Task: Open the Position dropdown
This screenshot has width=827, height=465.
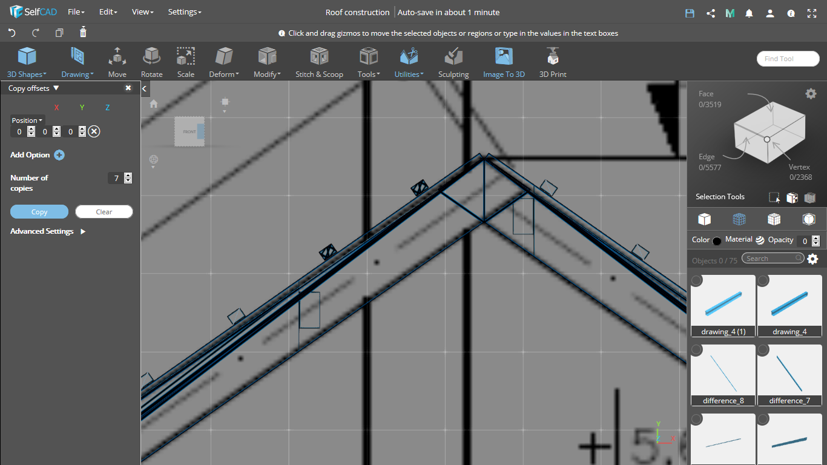Action: coord(27,120)
